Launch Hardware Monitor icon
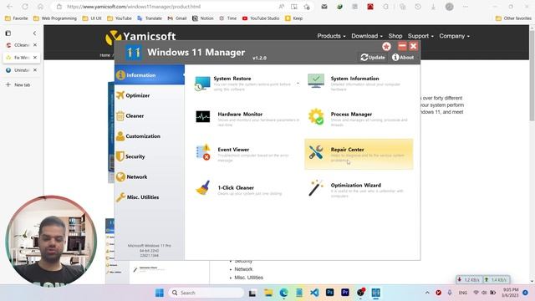 202,117
